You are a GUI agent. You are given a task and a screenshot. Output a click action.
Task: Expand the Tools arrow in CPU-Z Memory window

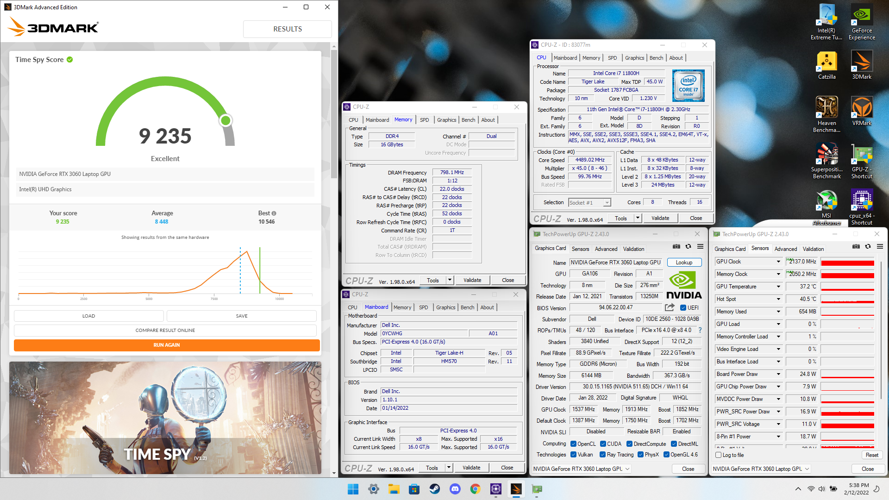point(450,280)
